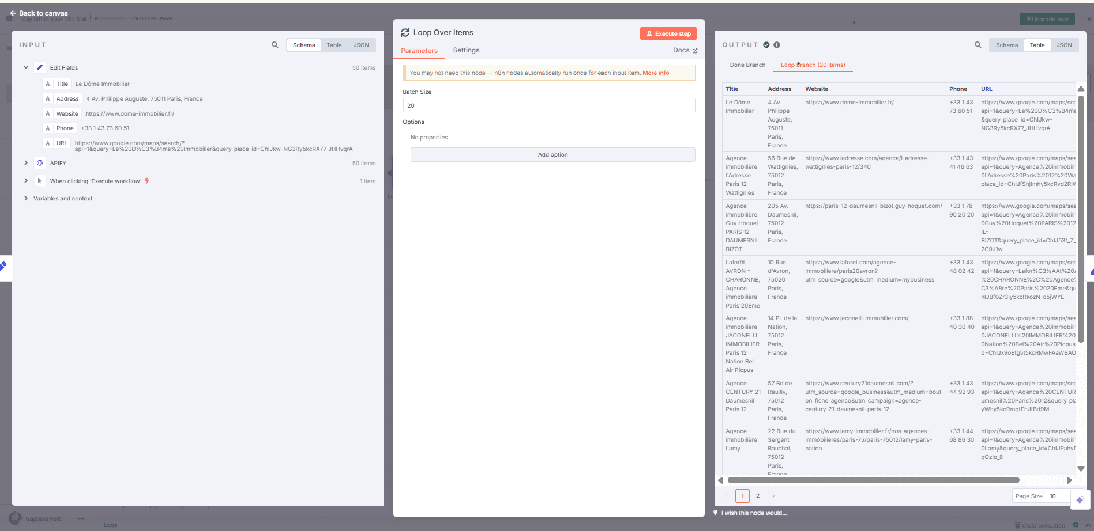The image size is (1094, 531).
Task: Switch INPUT view to Schema
Action: click(304, 45)
